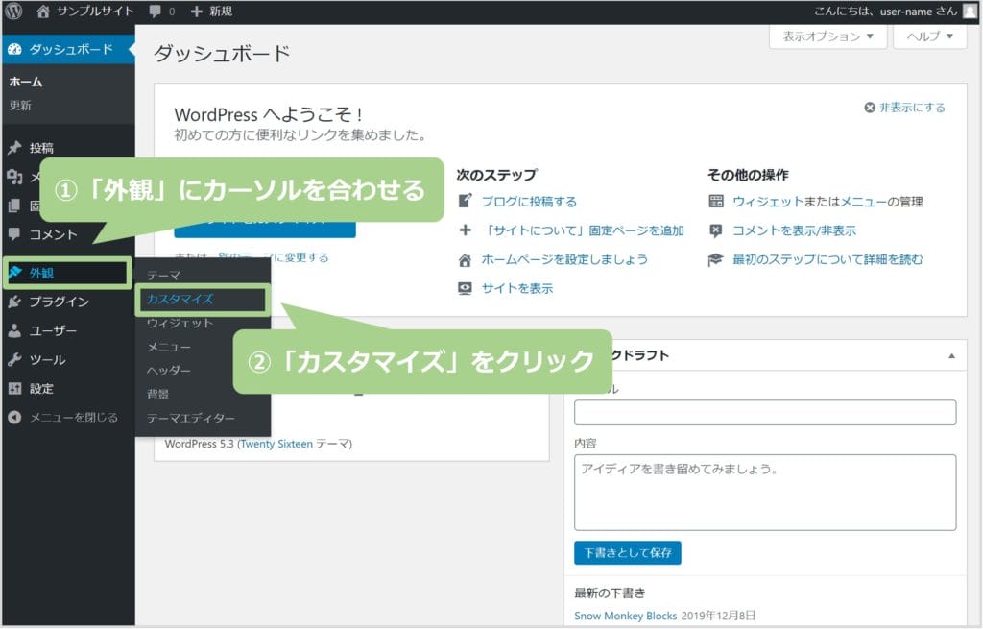The height and width of the screenshot is (629, 983).
Task: Open the ウィジェット link in その他の操作
Action: pyautogui.click(x=768, y=202)
